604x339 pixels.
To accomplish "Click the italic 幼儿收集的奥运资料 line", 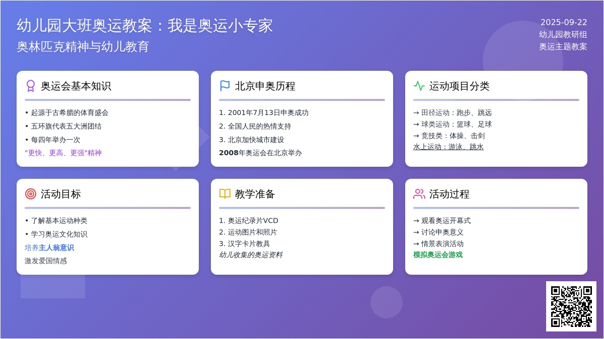I will click(x=250, y=255).
